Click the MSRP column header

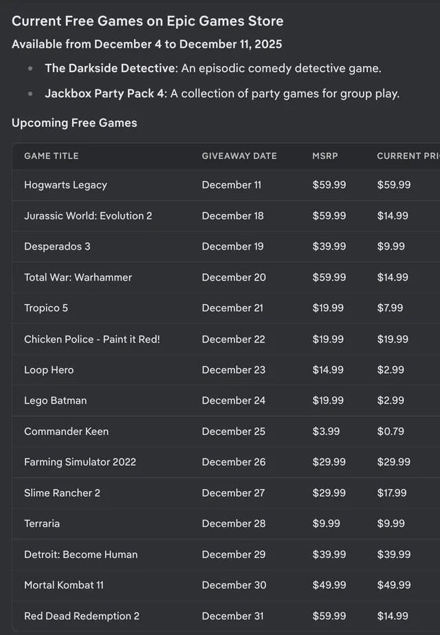(x=325, y=155)
